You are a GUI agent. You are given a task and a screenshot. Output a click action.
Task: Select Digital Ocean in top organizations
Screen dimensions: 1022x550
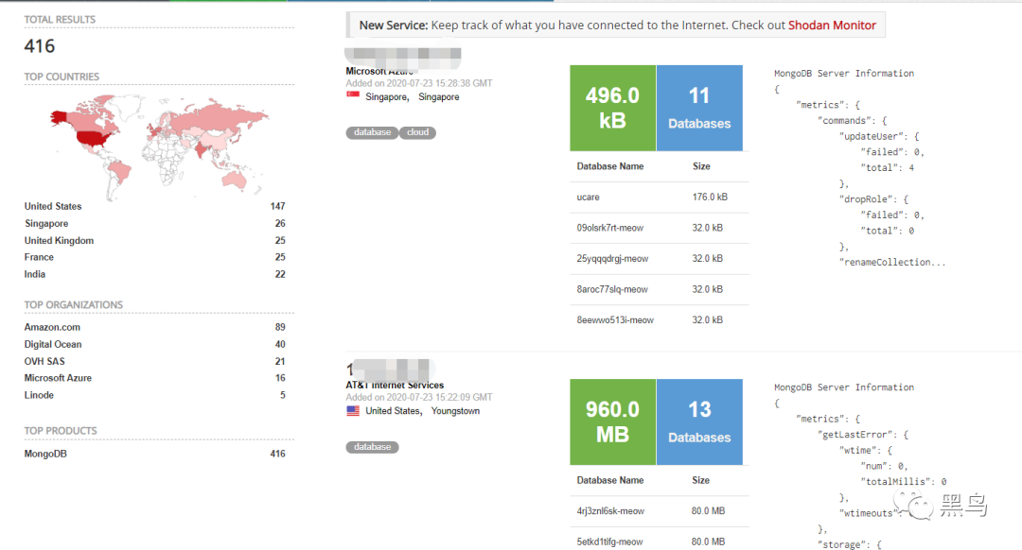pos(53,344)
